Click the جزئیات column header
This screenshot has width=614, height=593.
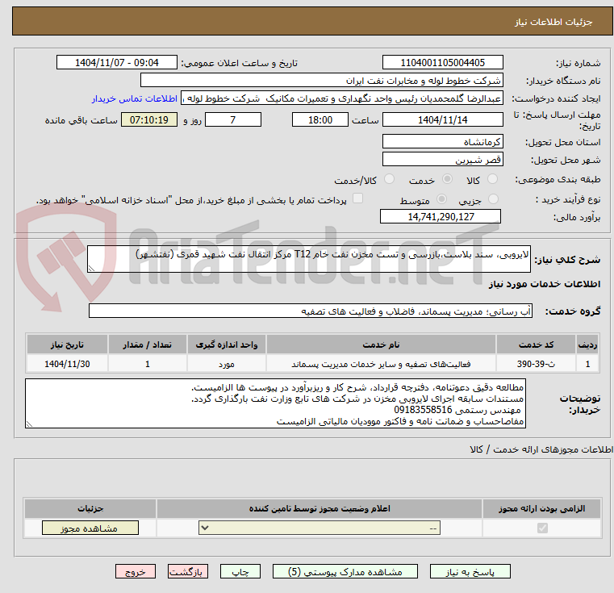(x=90, y=508)
